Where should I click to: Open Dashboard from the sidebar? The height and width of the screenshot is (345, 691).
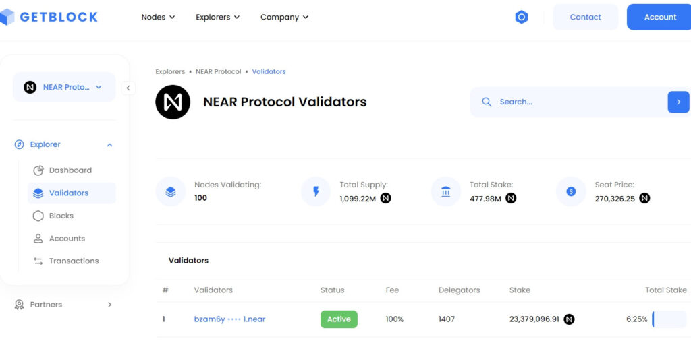pyautogui.click(x=70, y=170)
